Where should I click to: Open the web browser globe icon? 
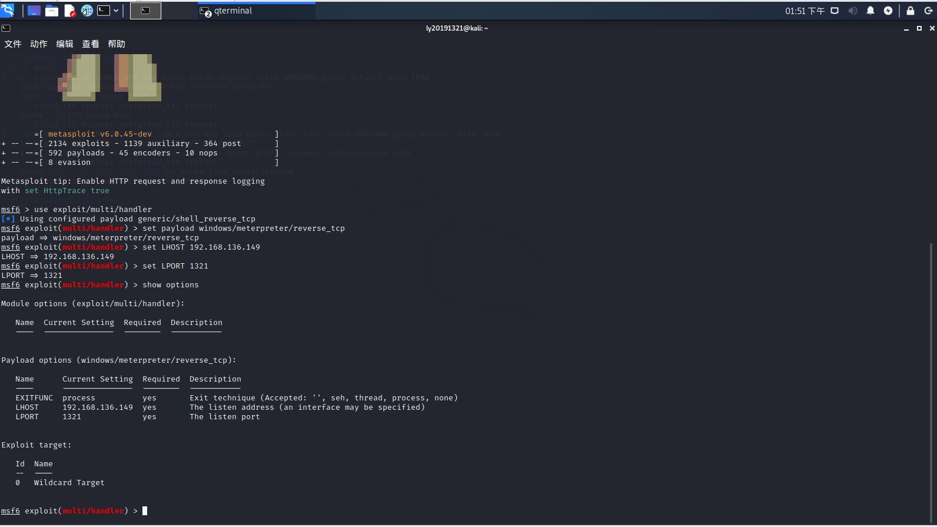click(87, 11)
